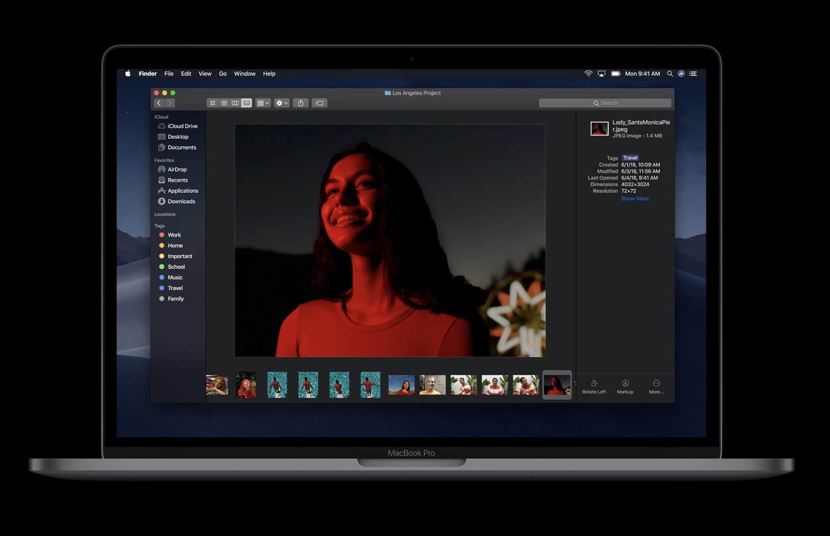Select thumbnail of person holding pink flower
Image resolution: width=830 pixels, height=536 pixels.
(246, 385)
